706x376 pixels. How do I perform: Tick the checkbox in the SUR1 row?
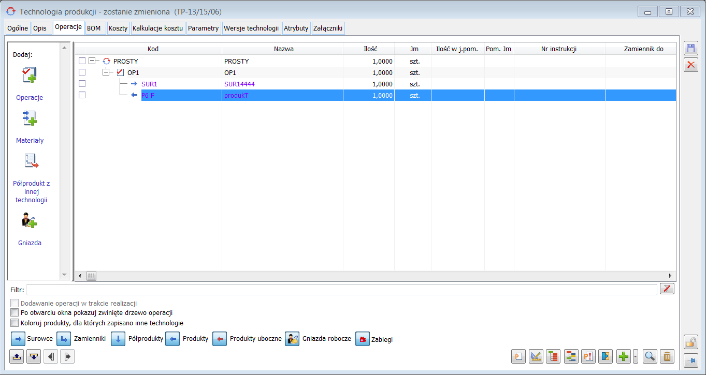[82, 84]
